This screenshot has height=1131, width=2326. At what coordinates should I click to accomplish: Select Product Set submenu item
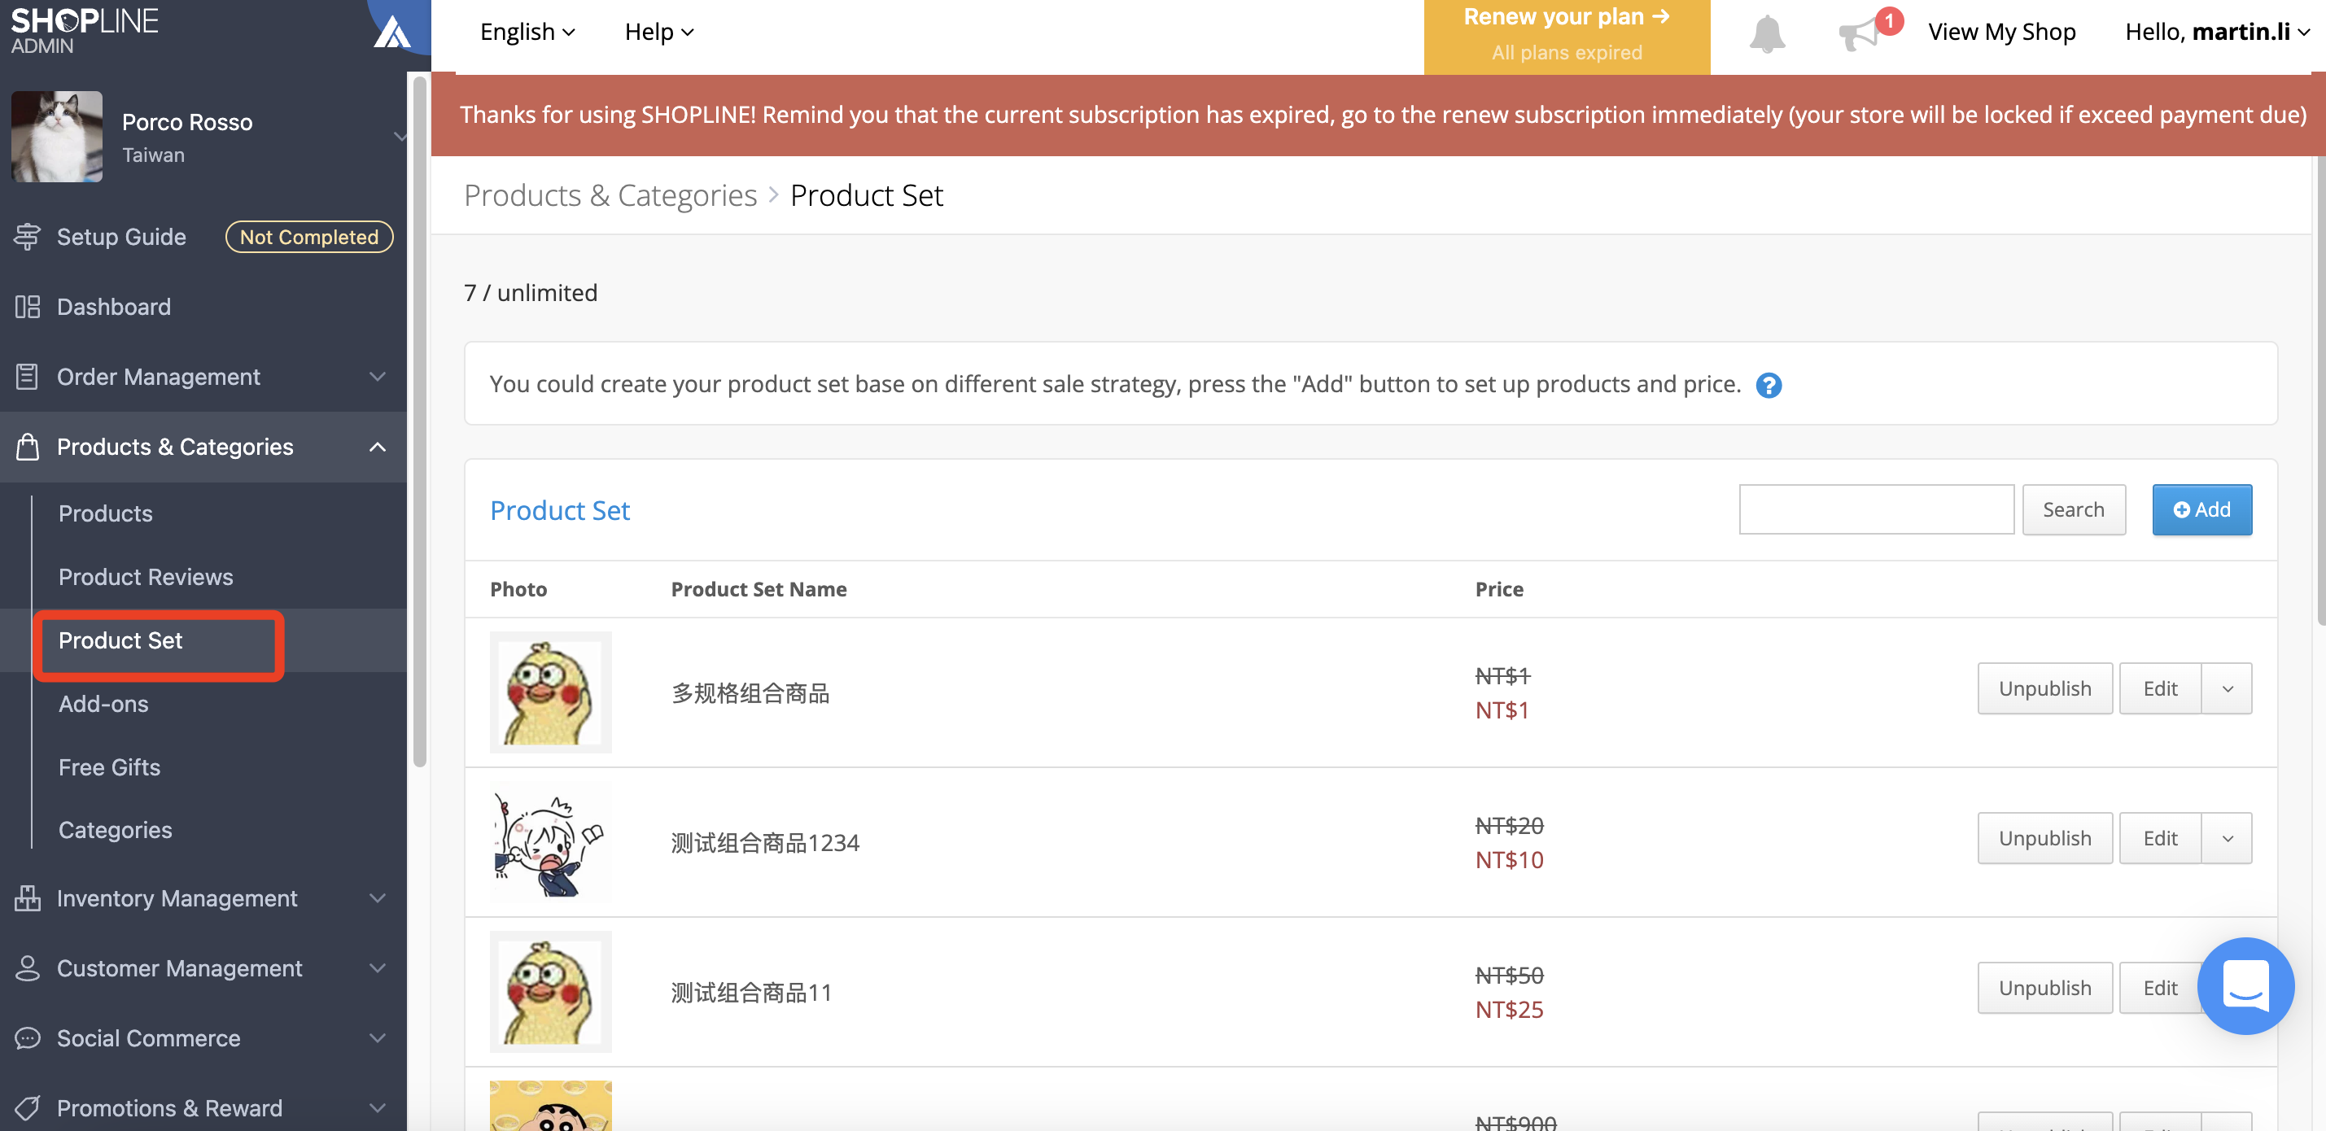pos(120,641)
